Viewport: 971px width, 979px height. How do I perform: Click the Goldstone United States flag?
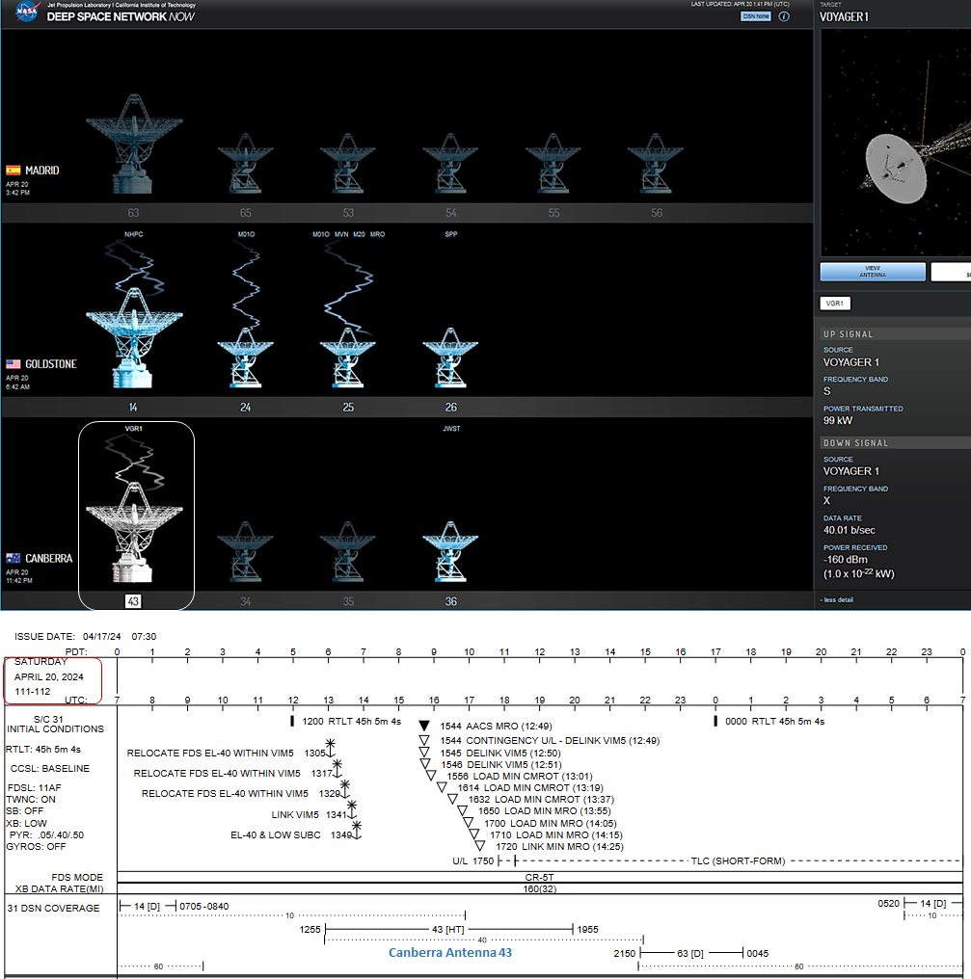13,364
